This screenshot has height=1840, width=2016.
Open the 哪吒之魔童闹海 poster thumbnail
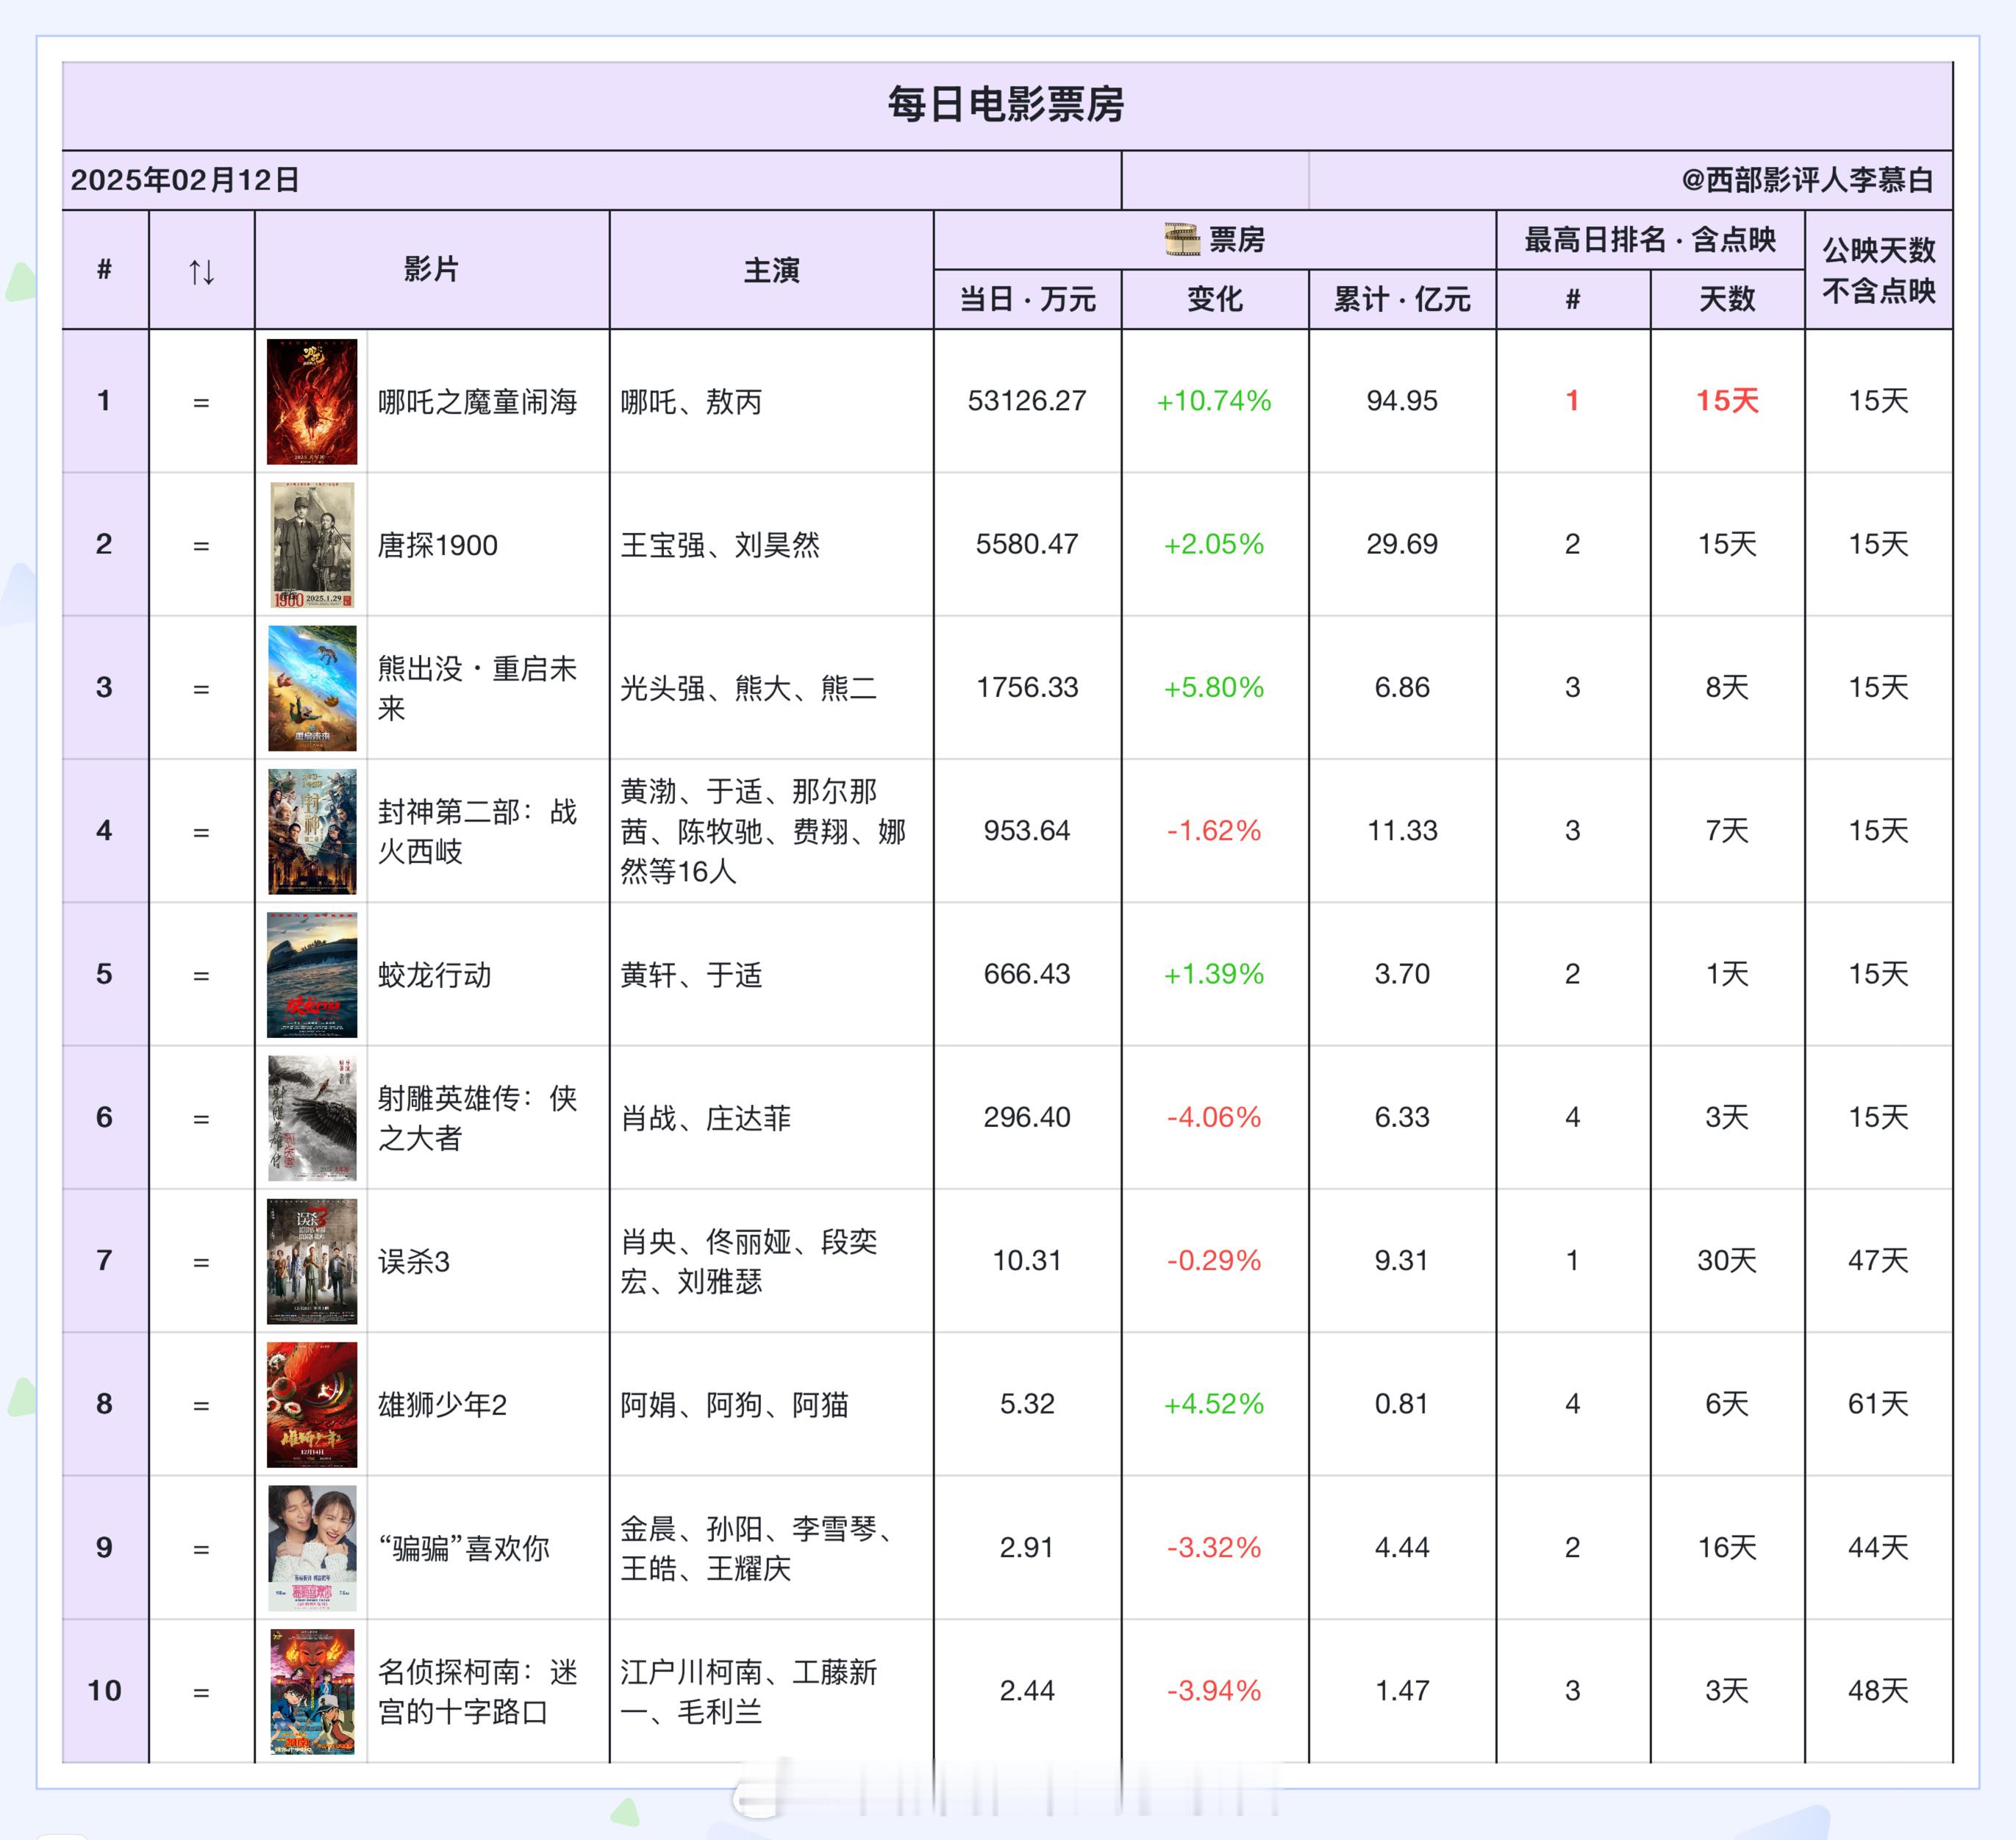(x=312, y=401)
